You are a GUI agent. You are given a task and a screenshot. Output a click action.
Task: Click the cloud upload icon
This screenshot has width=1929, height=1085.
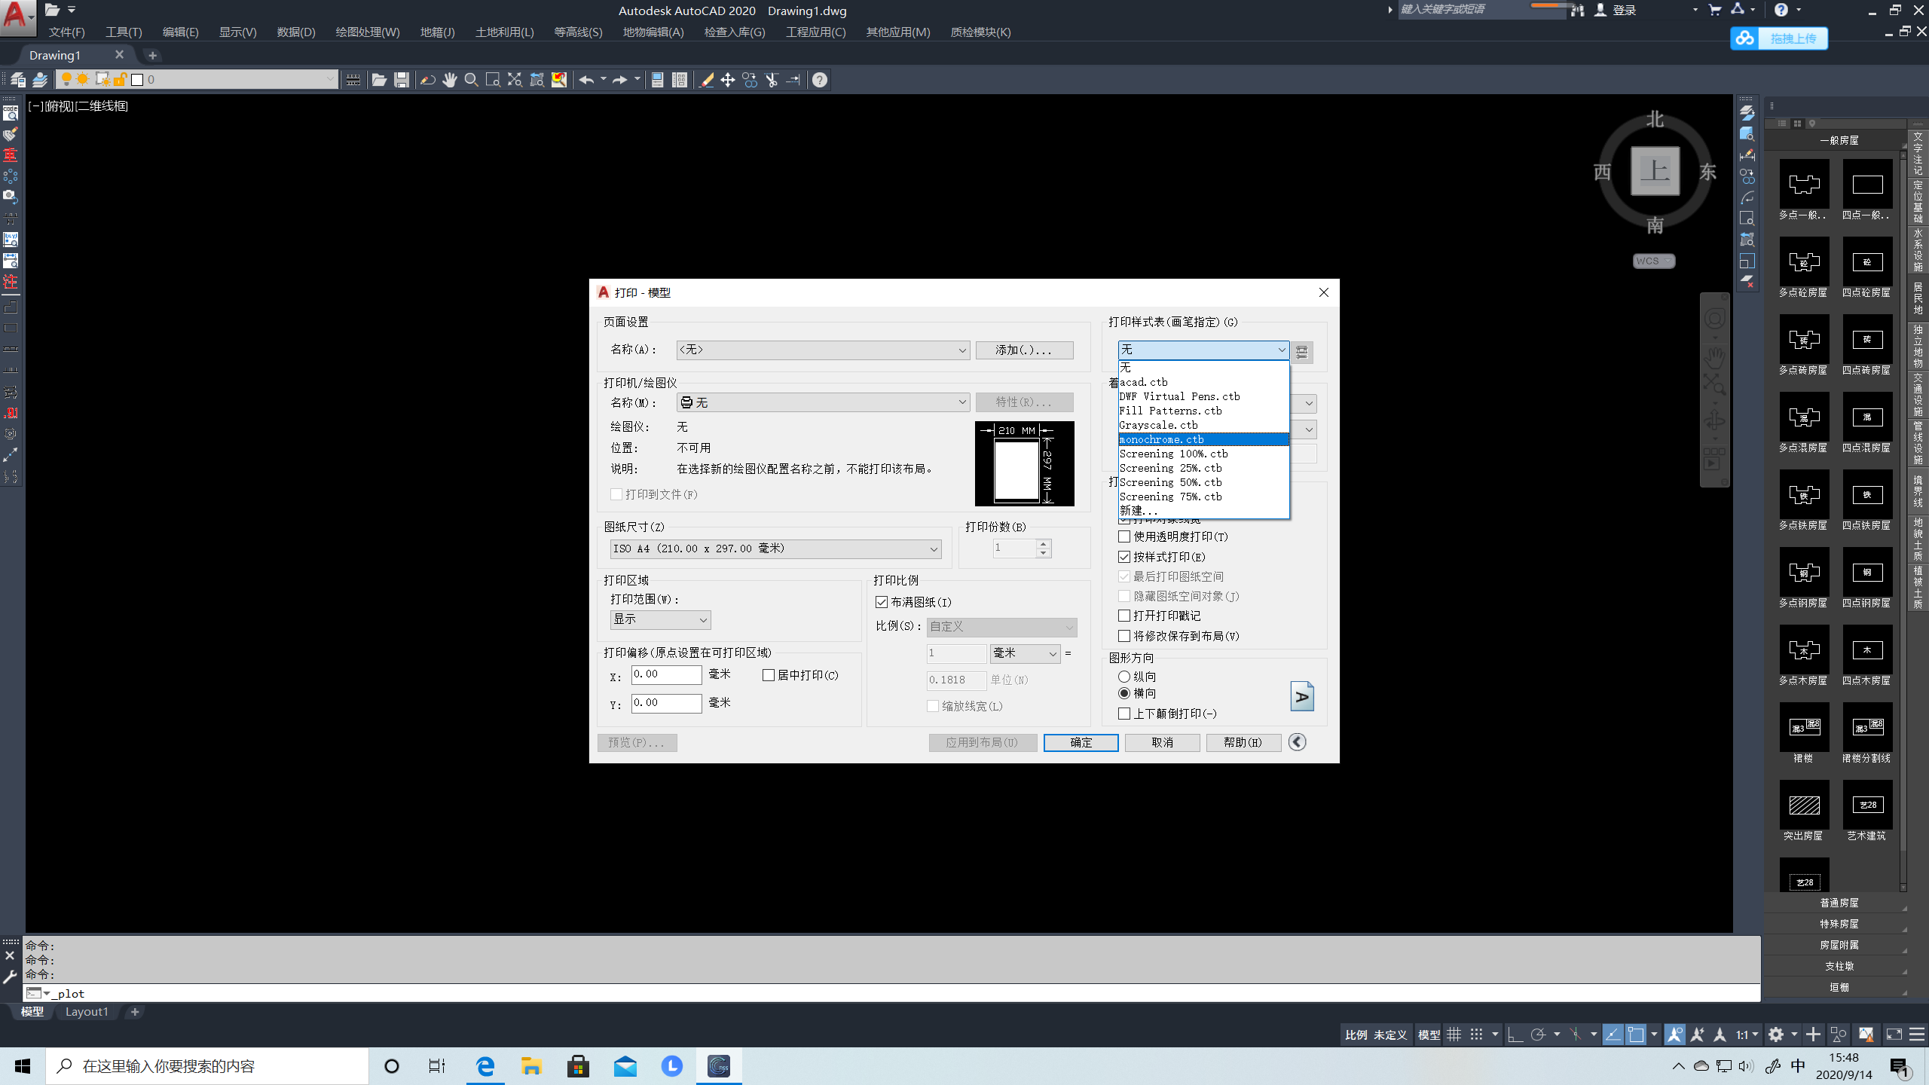[x=1745, y=38]
